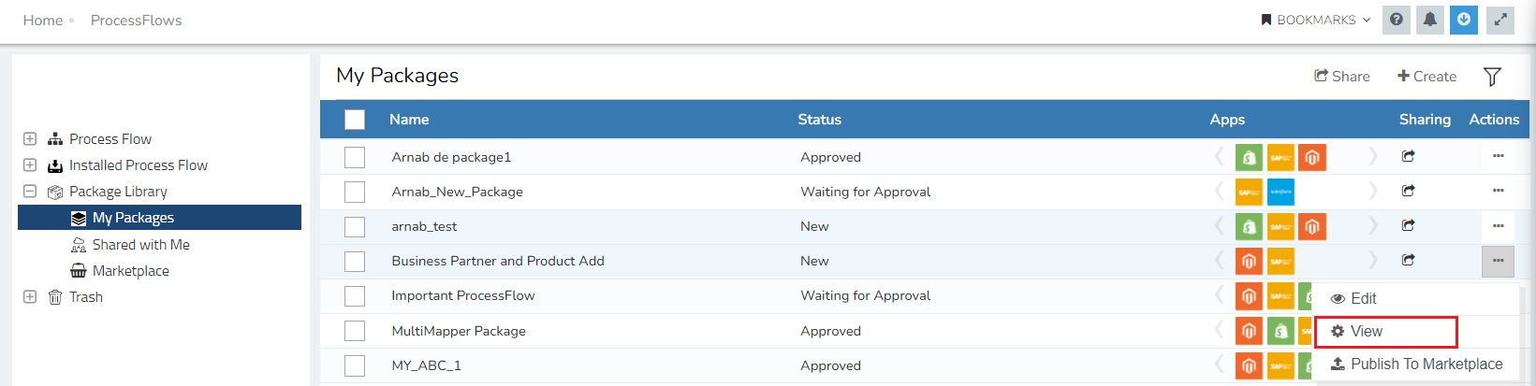Open the filter funnel icon

point(1492,77)
